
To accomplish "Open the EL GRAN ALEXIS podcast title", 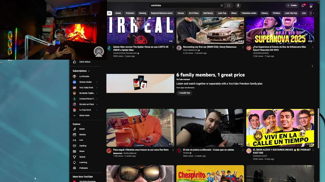I will point(282,151).
